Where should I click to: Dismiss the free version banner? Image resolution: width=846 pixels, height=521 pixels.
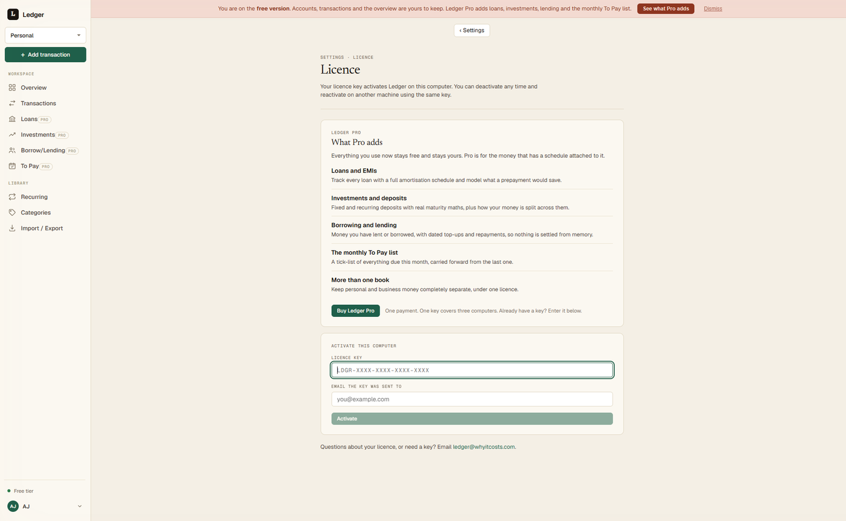[713, 8]
